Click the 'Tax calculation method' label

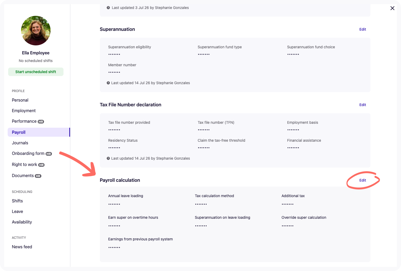click(x=214, y=196)
